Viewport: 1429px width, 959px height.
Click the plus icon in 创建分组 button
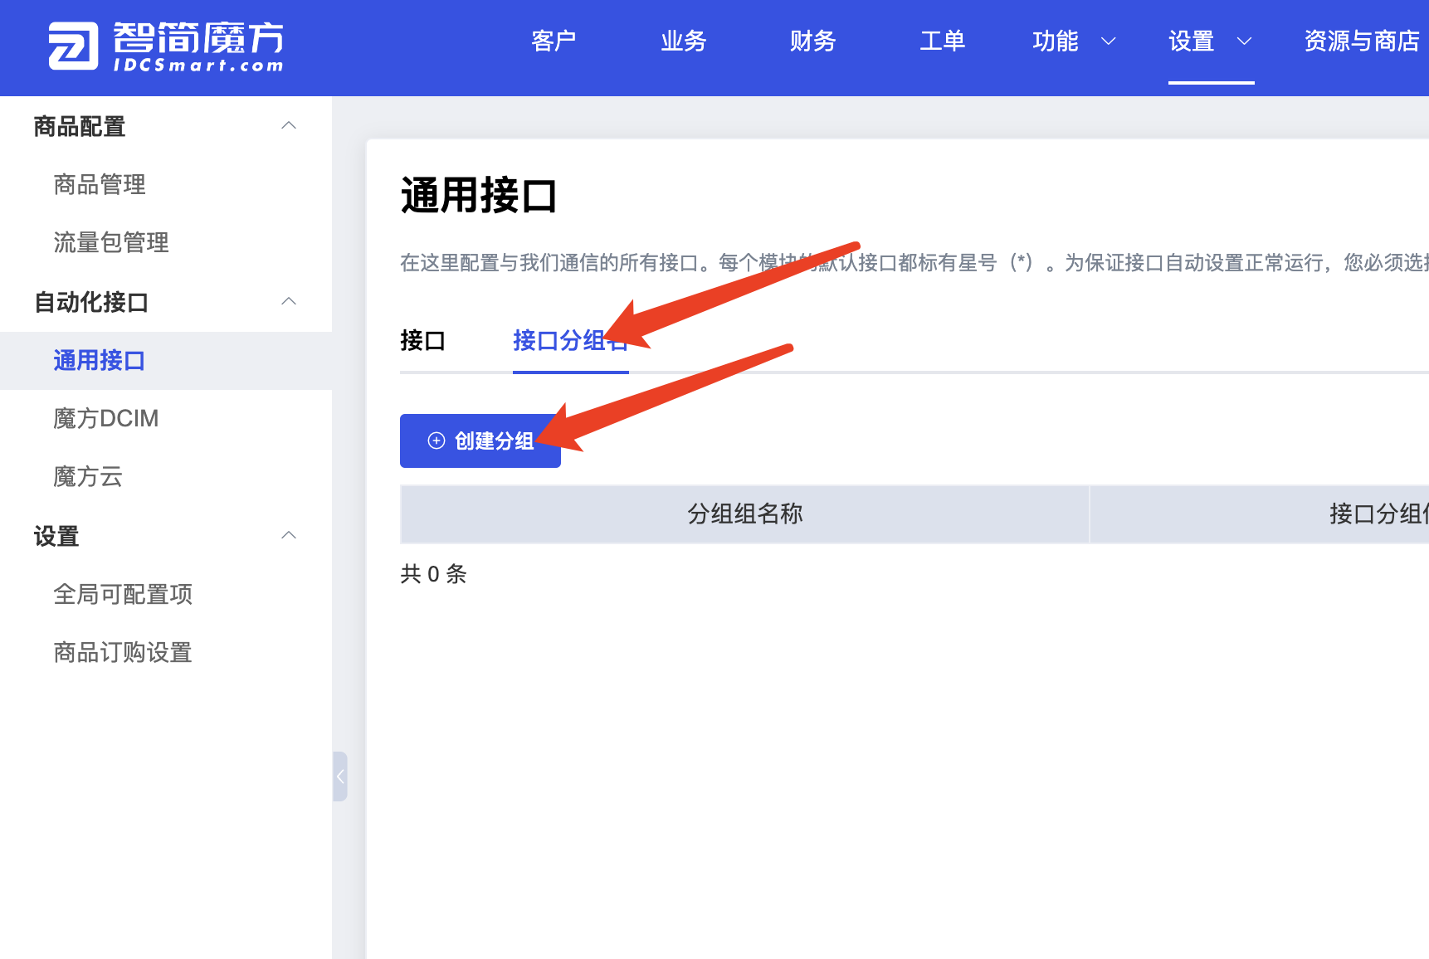[437, 441]
